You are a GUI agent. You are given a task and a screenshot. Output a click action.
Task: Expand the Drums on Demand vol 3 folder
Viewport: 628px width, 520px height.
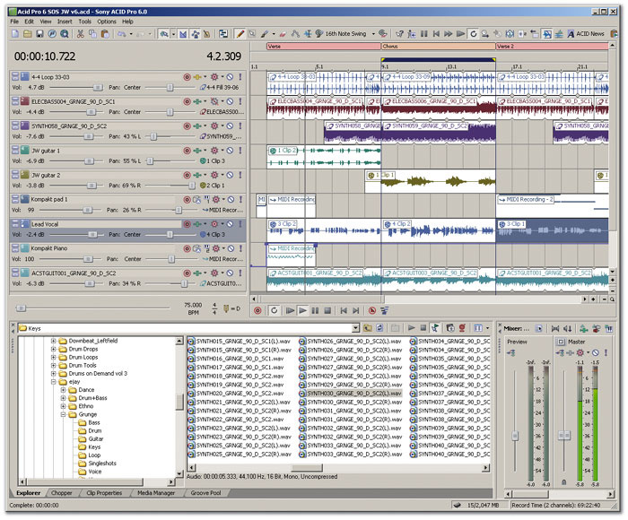[53, 374]
